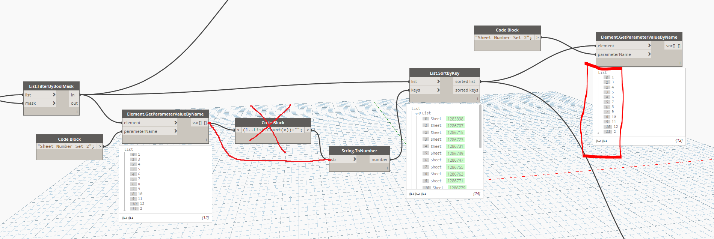Click the {12} count in lower-left preview
The image size is (714, 239).
coord(205,218)
